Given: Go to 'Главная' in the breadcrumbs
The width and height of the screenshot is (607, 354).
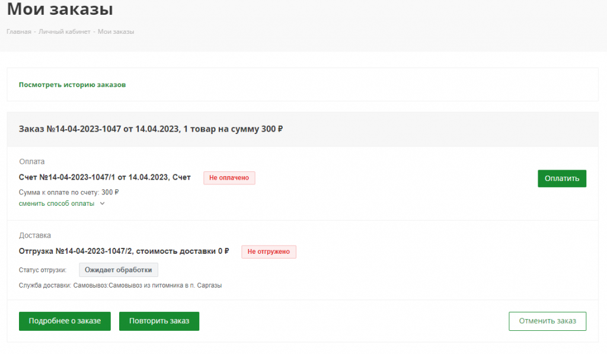Looking at the screenshot, I should pos(19,31).
